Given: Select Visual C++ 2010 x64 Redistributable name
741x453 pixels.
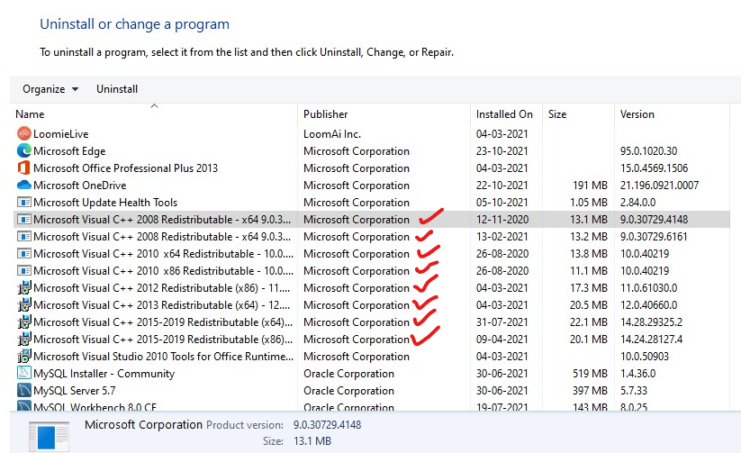Looking at the screenshot, I should coord(164,253).
